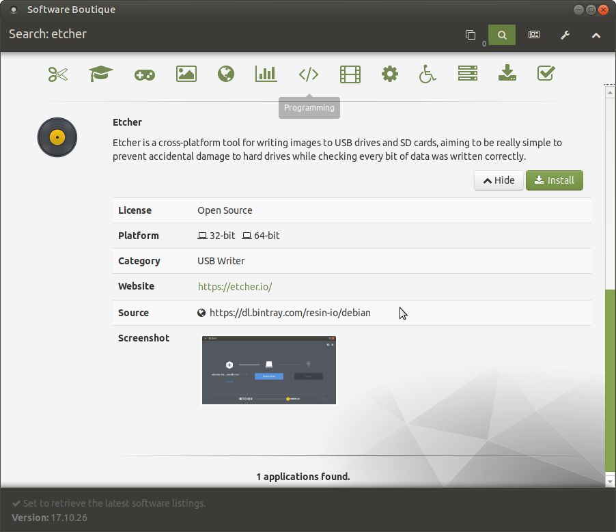Click the green vertical scrollbar thumb
The width and height of the screenshot is (616, 532).
pos(610,380)
